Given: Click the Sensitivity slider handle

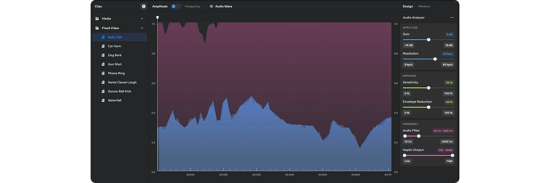Looking at the screenshot, I should coord(429,88).
